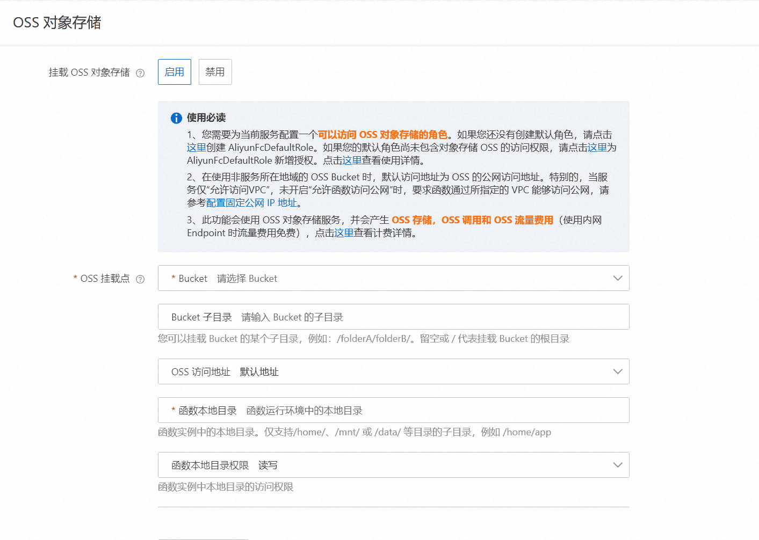Click the blue info icon beside 使用必读
Screen dimensions: 759x540
click(x=176, y=118)
